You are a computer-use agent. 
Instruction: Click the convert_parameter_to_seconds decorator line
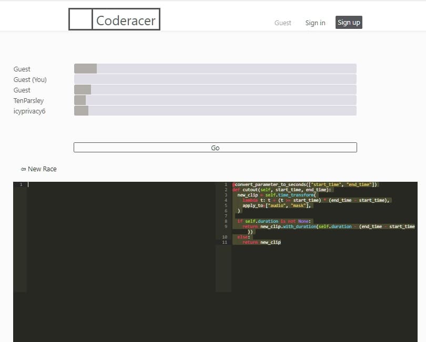click(305, 184)
